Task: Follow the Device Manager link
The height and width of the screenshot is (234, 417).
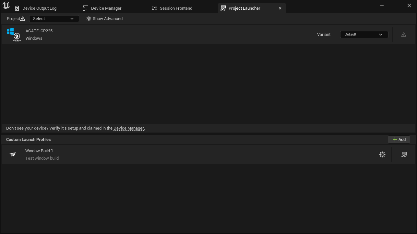Action: click(x=129, y=128)
